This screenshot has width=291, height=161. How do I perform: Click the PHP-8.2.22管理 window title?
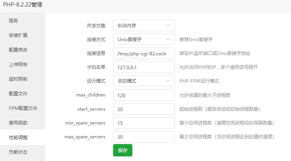[x=23, y=5]
